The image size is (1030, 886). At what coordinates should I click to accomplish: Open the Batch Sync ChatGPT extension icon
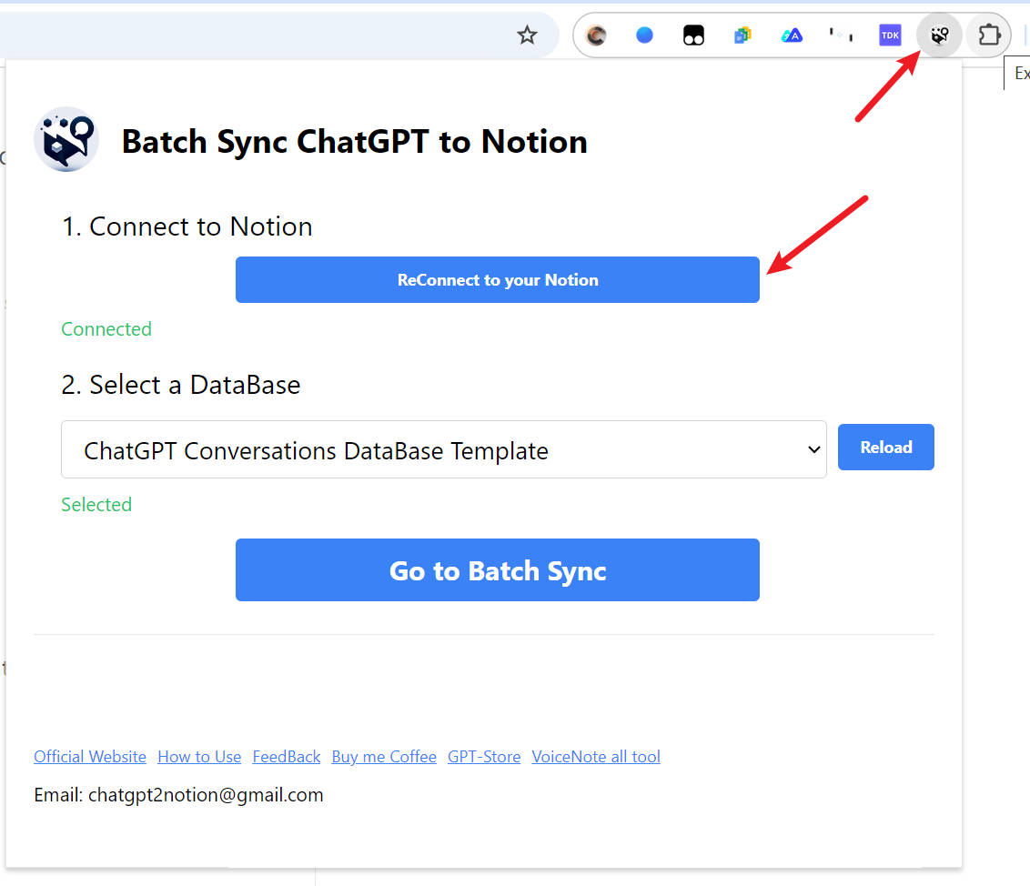click(939, 35)
